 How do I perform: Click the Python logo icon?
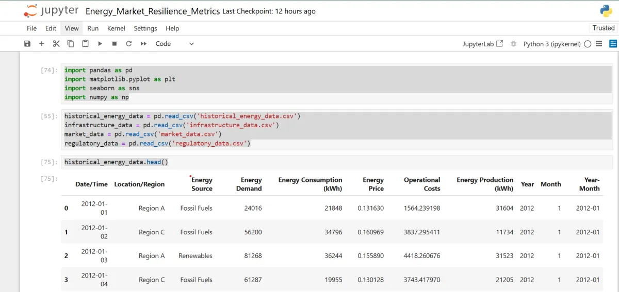point(606,11)
